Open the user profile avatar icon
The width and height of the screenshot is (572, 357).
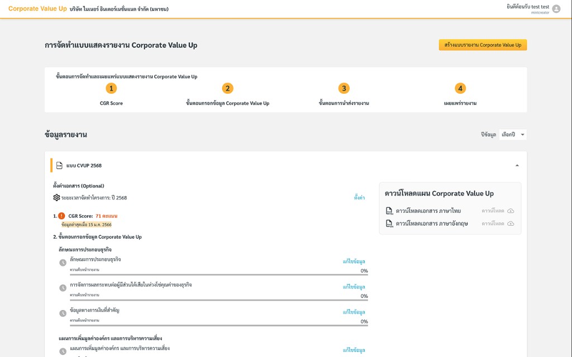556,9
